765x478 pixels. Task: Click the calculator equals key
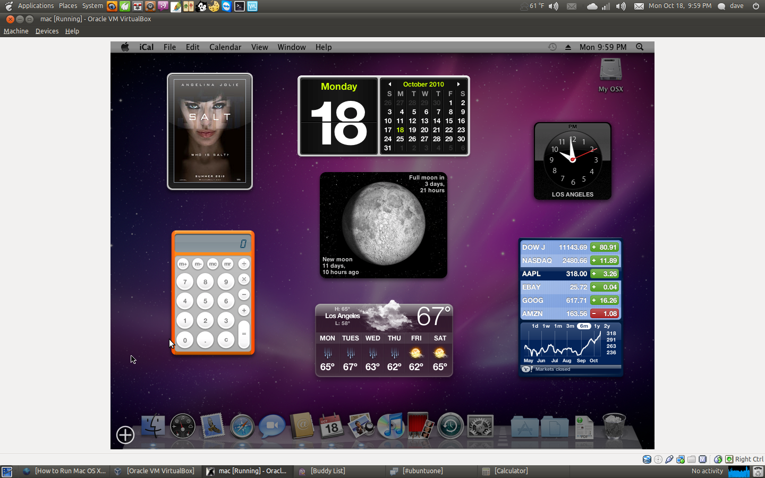pyautogui.click(x=244, y=334)
